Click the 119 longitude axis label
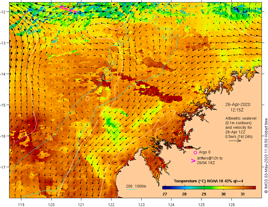 pos(21,205)
